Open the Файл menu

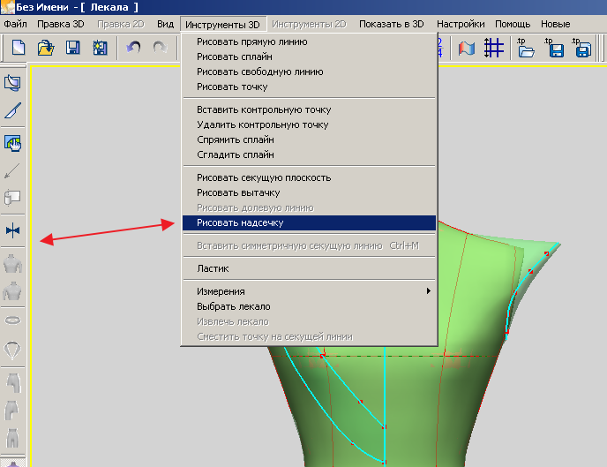(x=16, y=24)
